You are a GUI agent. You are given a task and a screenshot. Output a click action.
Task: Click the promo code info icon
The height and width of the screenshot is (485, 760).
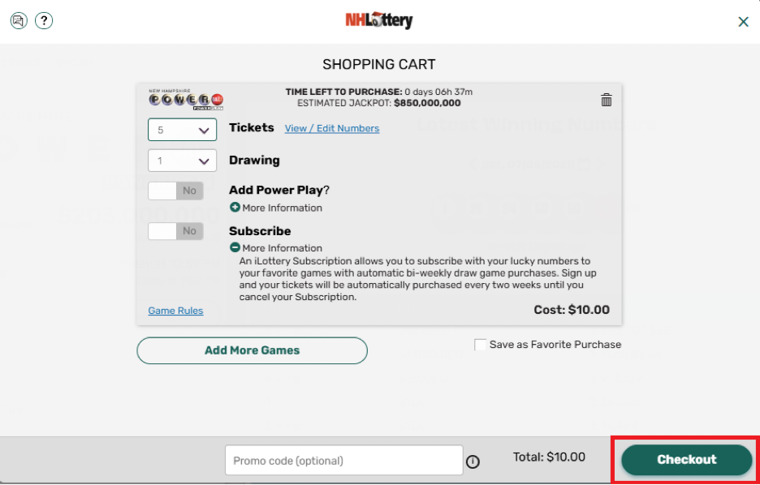[473, 462]
